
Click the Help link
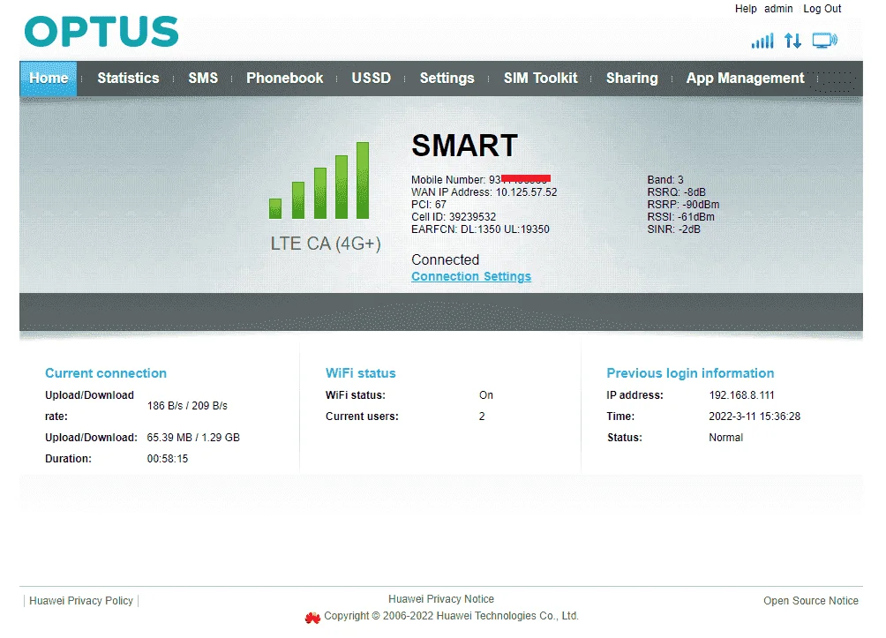(746, 9)
